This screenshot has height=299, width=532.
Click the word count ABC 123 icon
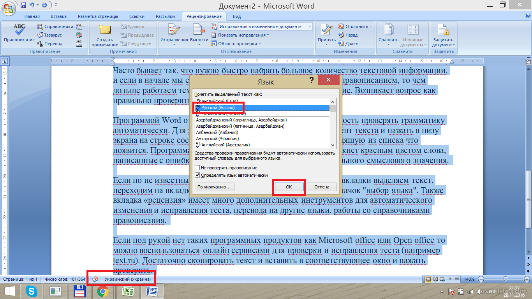(79, 44)
